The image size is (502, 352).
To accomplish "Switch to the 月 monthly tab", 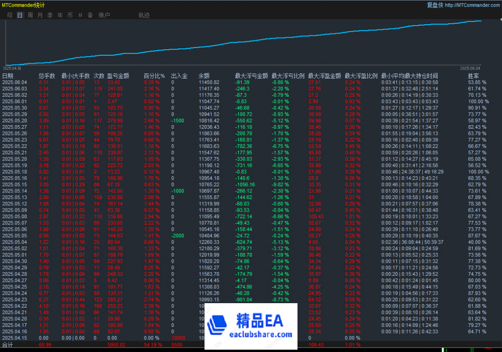I will (x=40, y=15).
